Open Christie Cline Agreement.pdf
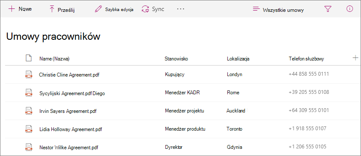Image resolution: width=361 pixels, height=156 pixels. click(x=69, y=75)
